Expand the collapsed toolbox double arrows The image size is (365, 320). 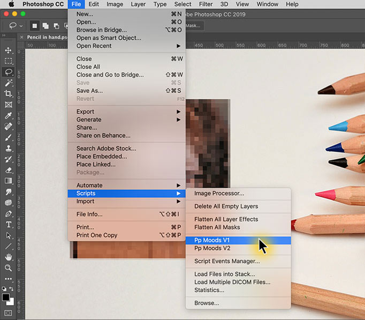4,35
